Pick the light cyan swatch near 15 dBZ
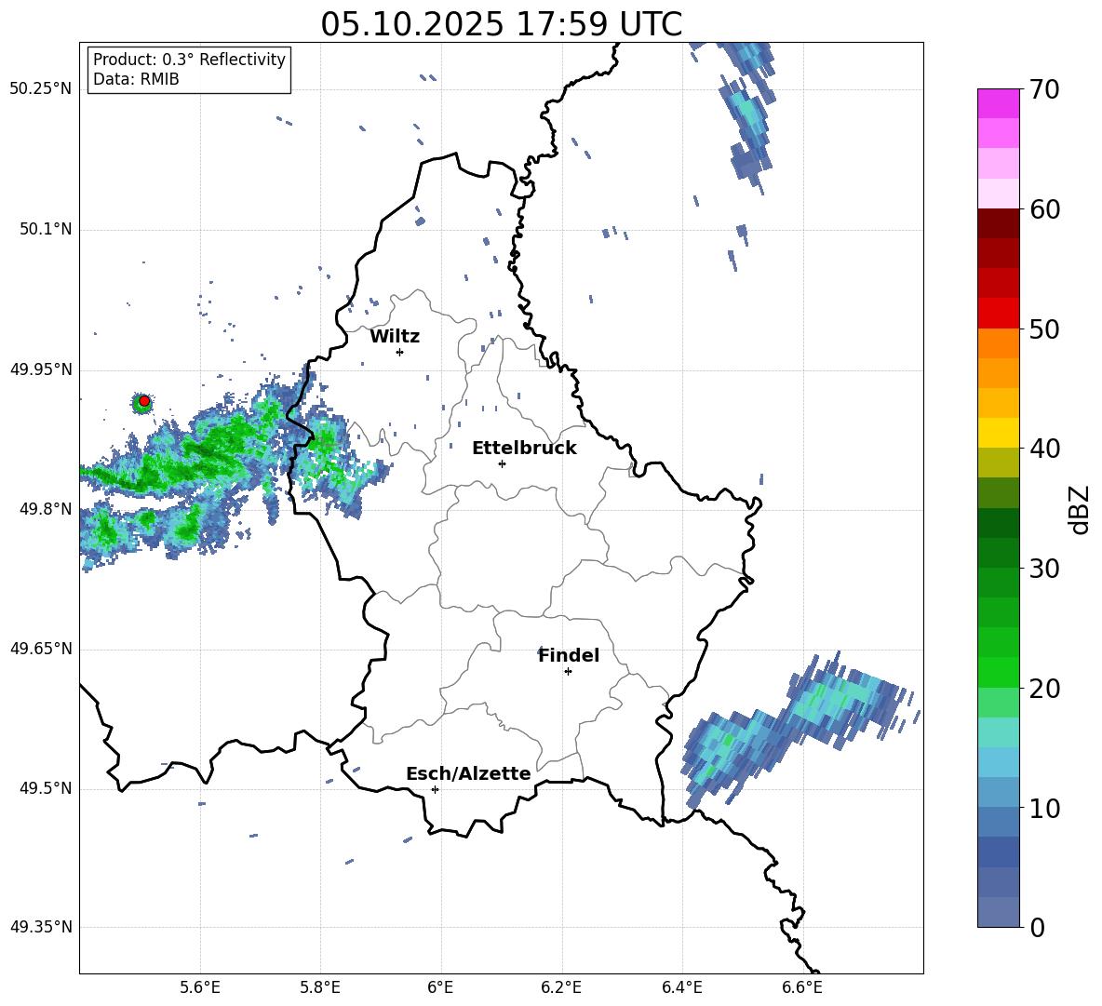The height and width of the screenshot is (1006, 1102). 998,732
